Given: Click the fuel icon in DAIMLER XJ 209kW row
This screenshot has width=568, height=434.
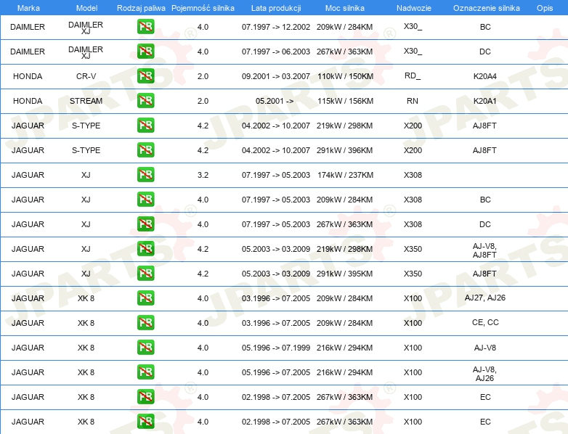Looking at the screenshot, I should [145, 27].
